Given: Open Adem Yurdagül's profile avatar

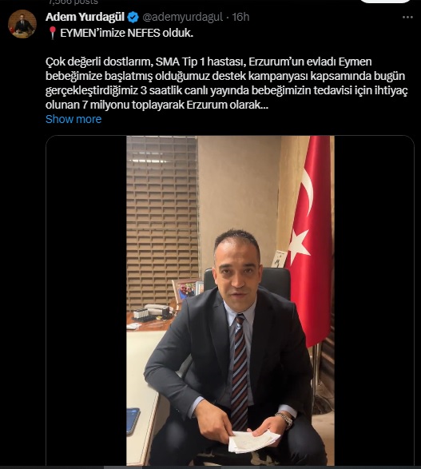Looking at the screenshot, I should coord(22,24).
